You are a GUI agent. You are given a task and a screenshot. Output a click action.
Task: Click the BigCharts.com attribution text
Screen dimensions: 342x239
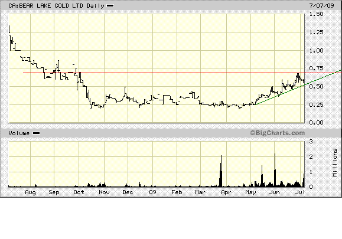(x=278, y=133)
